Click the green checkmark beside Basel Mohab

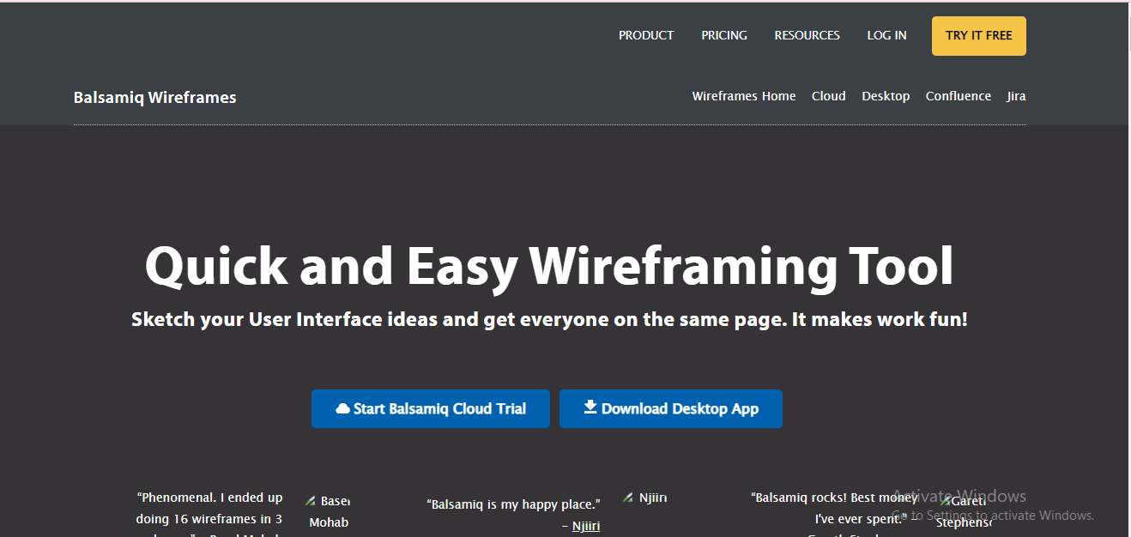pyautogui.click(x=311, y=499)
